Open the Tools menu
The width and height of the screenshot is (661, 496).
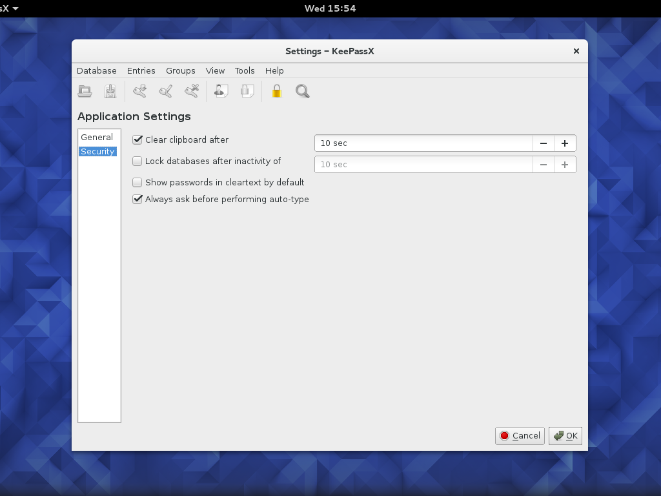tap(245, 71)
